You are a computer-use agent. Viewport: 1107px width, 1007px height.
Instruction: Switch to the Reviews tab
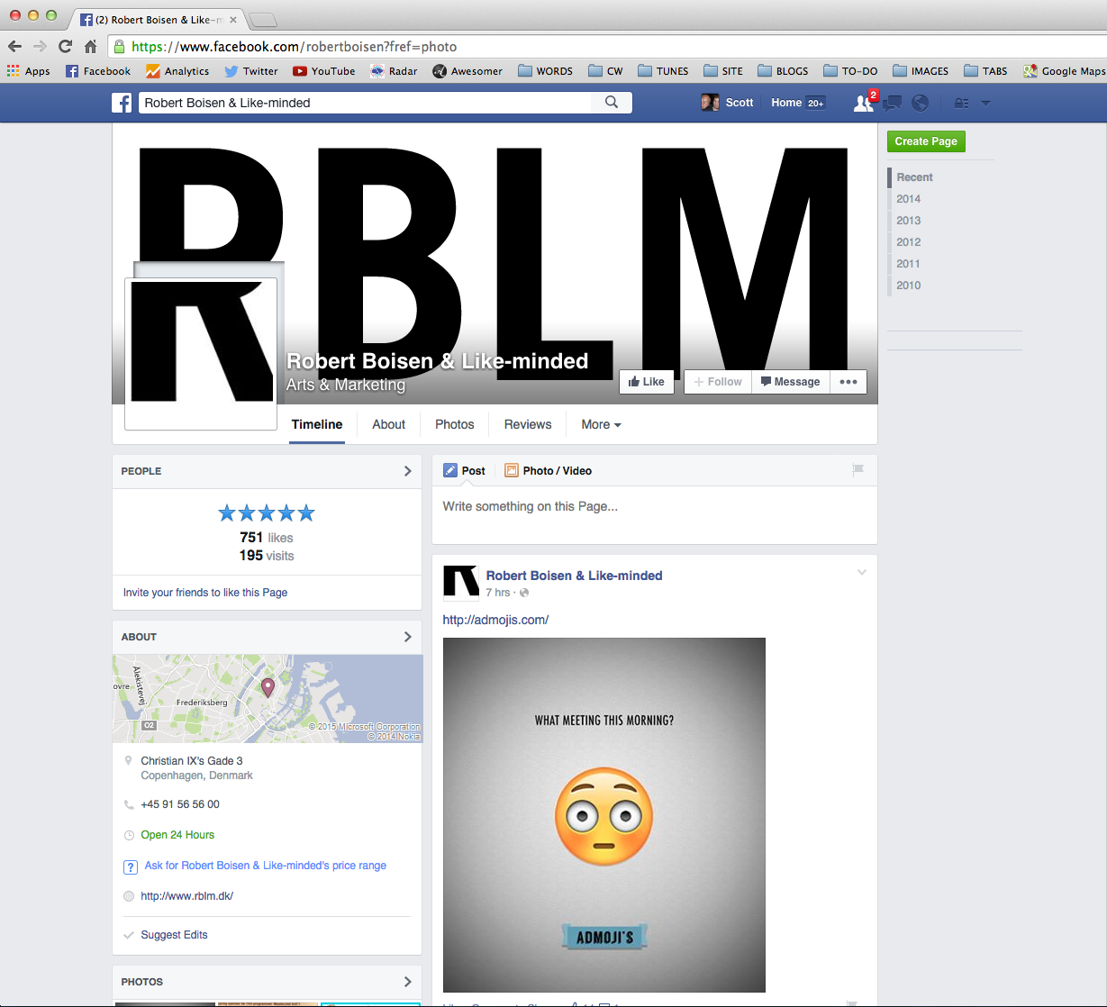(x=528, y=424)
